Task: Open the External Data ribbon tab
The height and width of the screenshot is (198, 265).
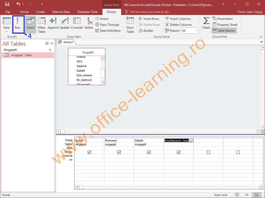Action: click(x=61, y=12)
